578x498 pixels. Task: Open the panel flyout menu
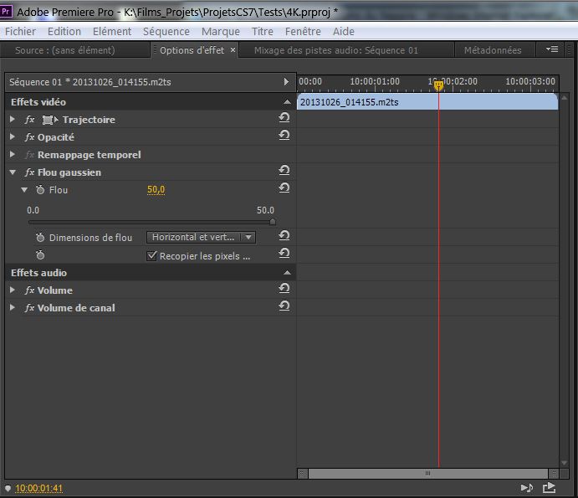pos(552,49)
